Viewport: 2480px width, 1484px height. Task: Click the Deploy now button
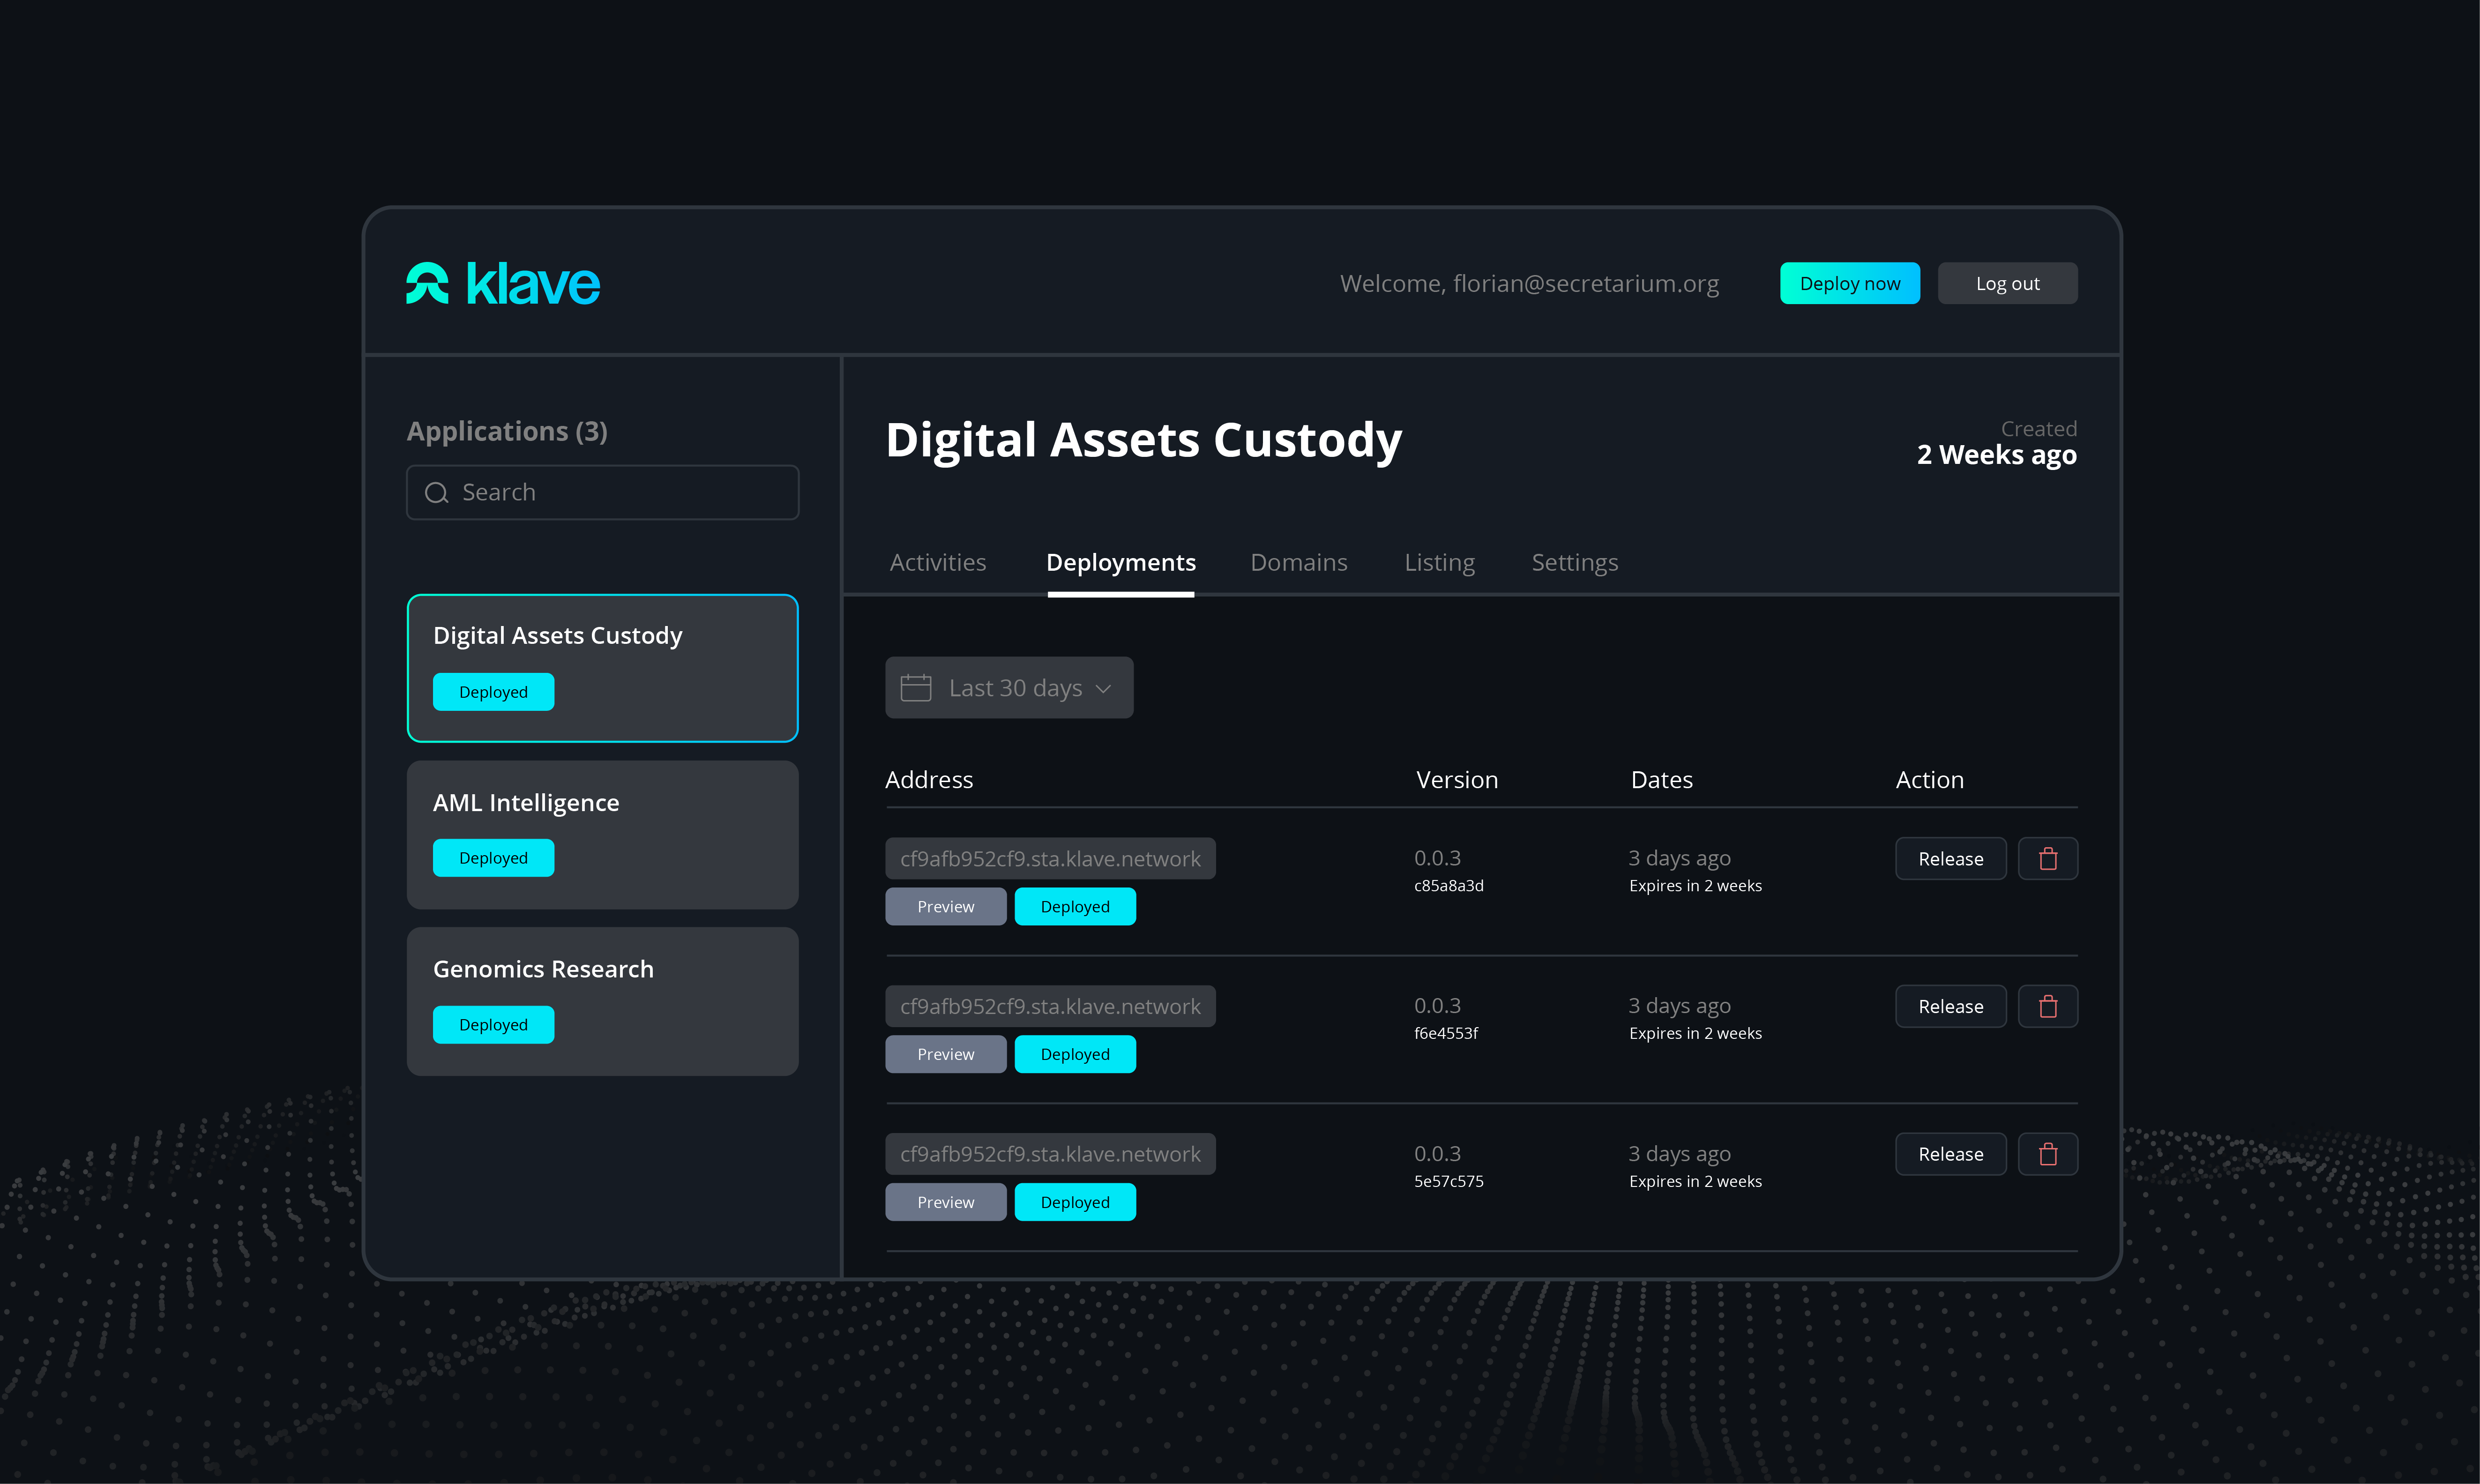(1850, 283)
